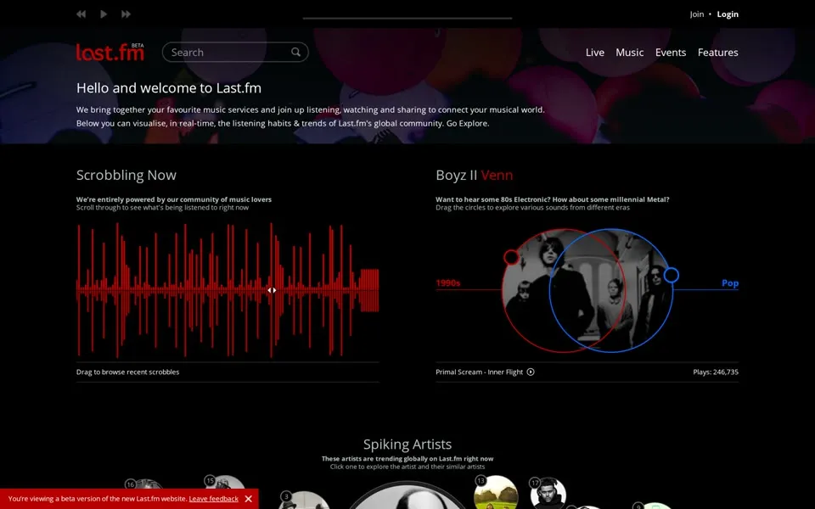This screenshot has height=509, width=815.
Task: Click the Spiking Artists heading
Action: 407,444
